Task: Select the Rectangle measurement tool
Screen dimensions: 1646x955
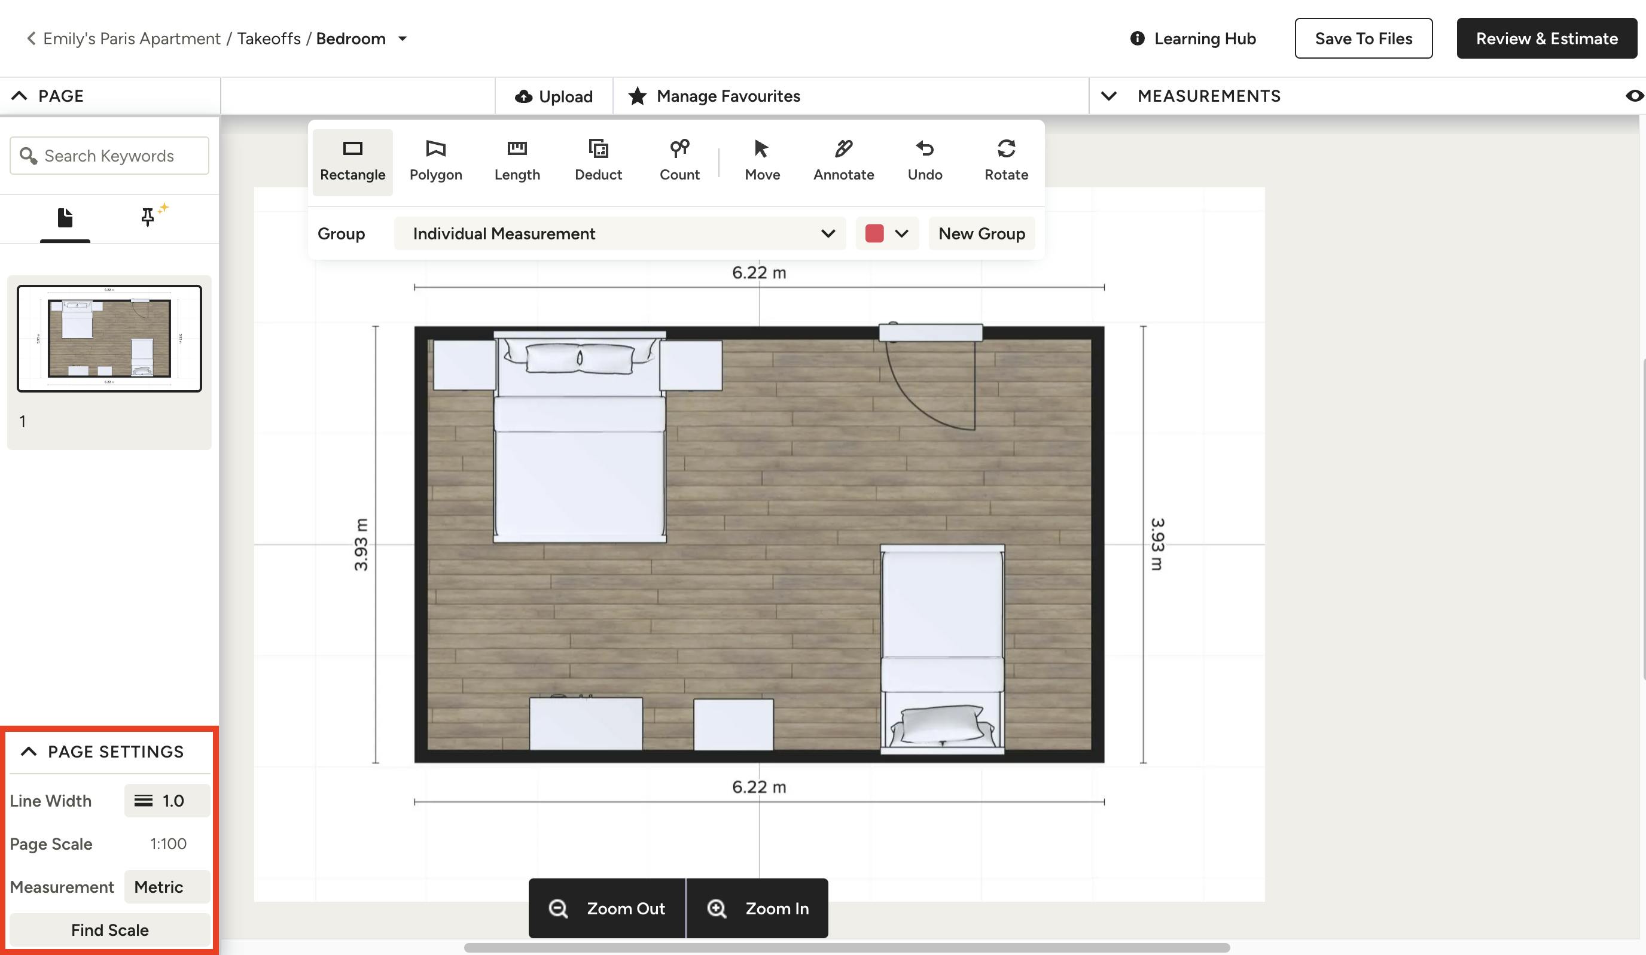Action: pyautogui.click(x=353, y=162)
